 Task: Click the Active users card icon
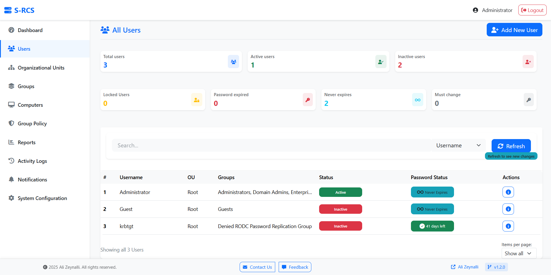tap(381, 62)
